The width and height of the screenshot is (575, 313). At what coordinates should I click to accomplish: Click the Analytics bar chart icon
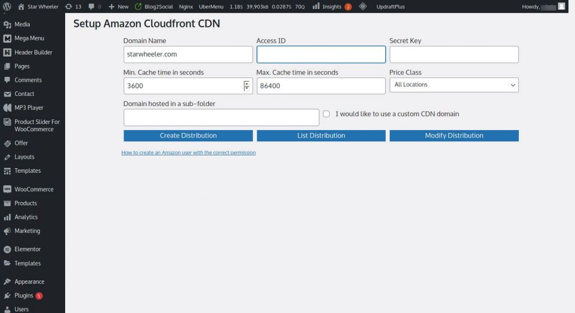[x=7, y=217]
